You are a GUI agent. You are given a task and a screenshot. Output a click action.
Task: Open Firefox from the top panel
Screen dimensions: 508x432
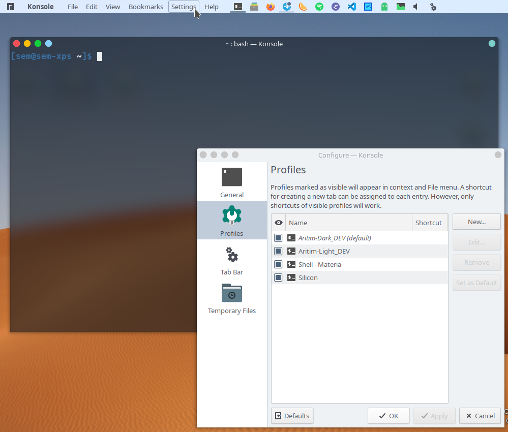tap(271, 7)
